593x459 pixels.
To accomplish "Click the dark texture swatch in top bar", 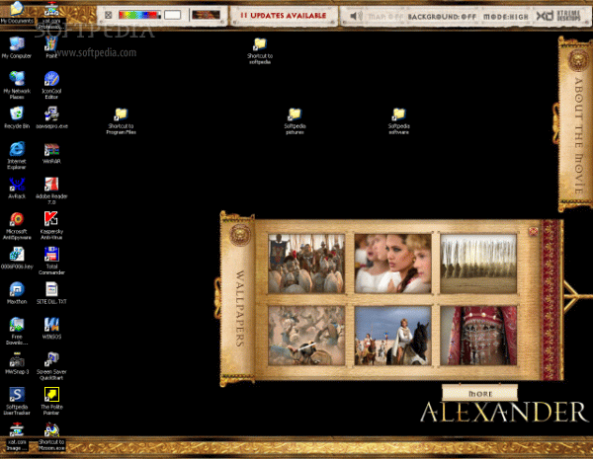I will click(206, 15).
